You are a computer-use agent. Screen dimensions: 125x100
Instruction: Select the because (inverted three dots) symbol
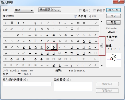point(90,29)
